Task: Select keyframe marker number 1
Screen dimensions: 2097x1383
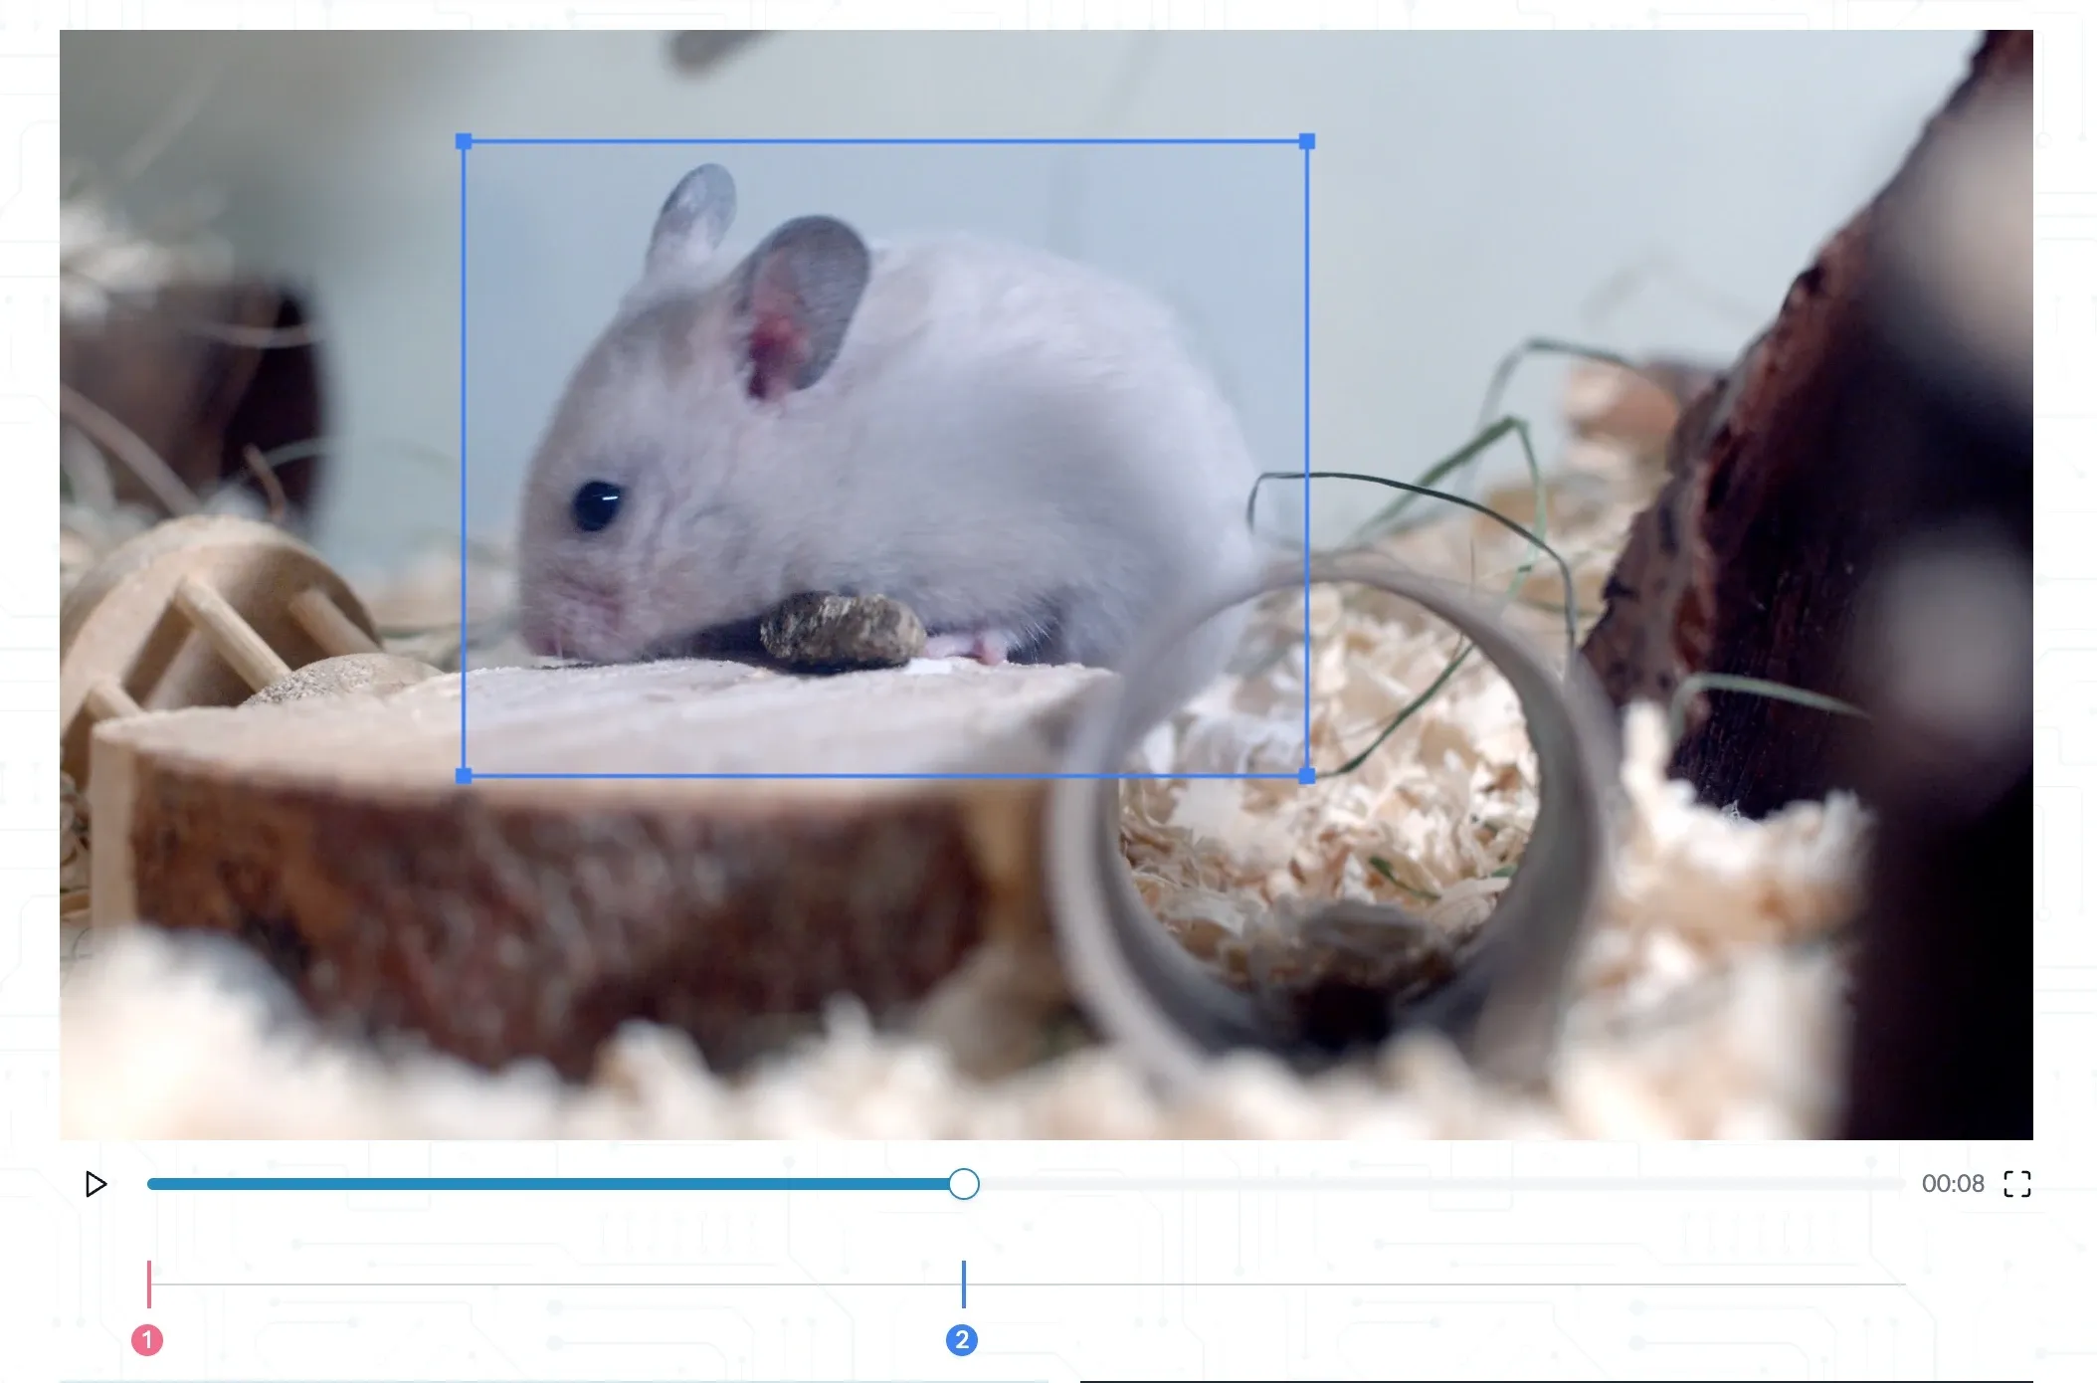Action: pyautogui.click(x=147, y=1340)
